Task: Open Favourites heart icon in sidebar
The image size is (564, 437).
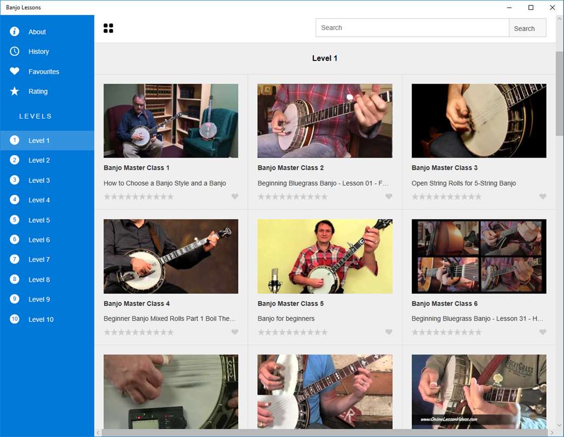Action: 15,71
